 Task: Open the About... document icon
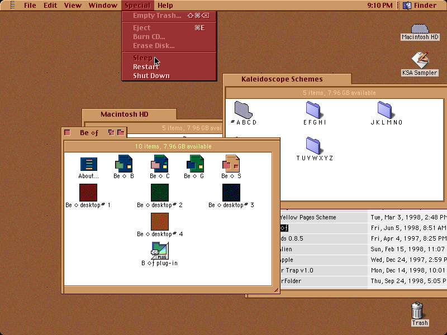[x=89, y=164]
